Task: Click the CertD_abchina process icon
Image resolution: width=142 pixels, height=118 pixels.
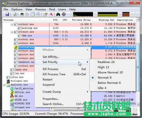Action: point(12,89)
